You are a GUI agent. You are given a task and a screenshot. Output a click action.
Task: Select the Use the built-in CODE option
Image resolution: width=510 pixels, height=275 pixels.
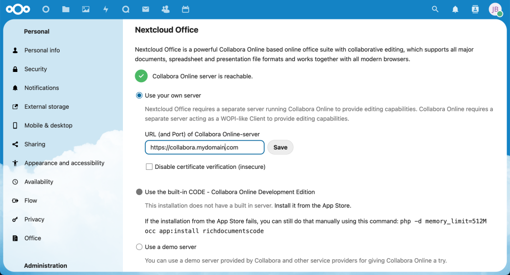139,192
